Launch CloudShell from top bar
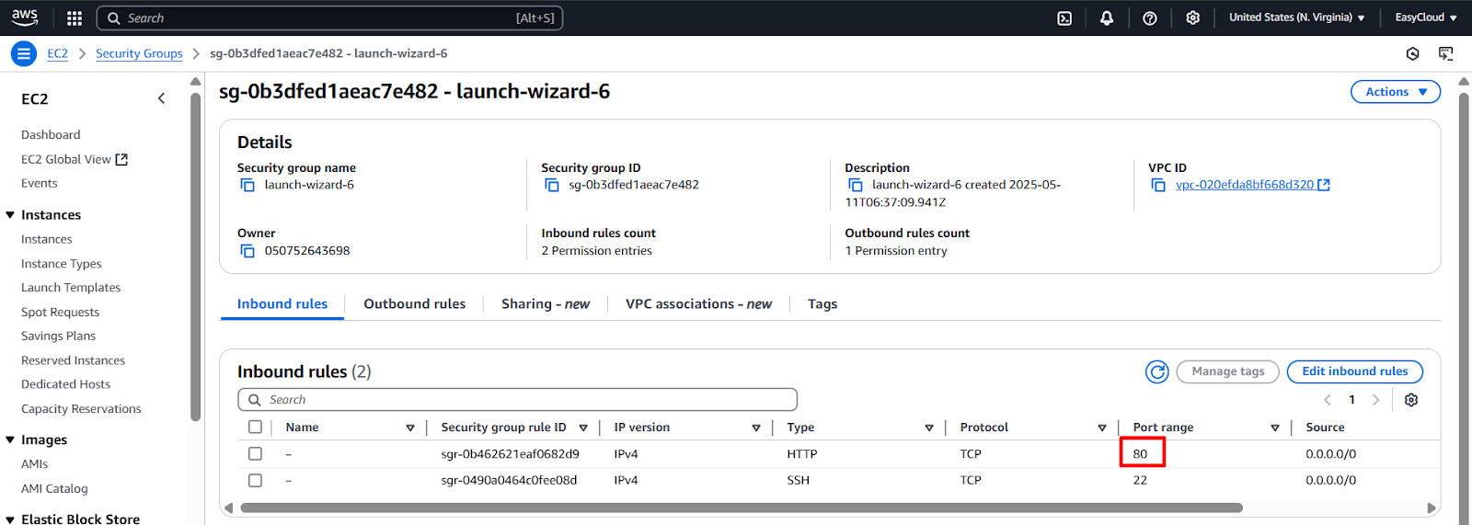The width and height of the screenshot is (1472, 525). point(1064,17)
